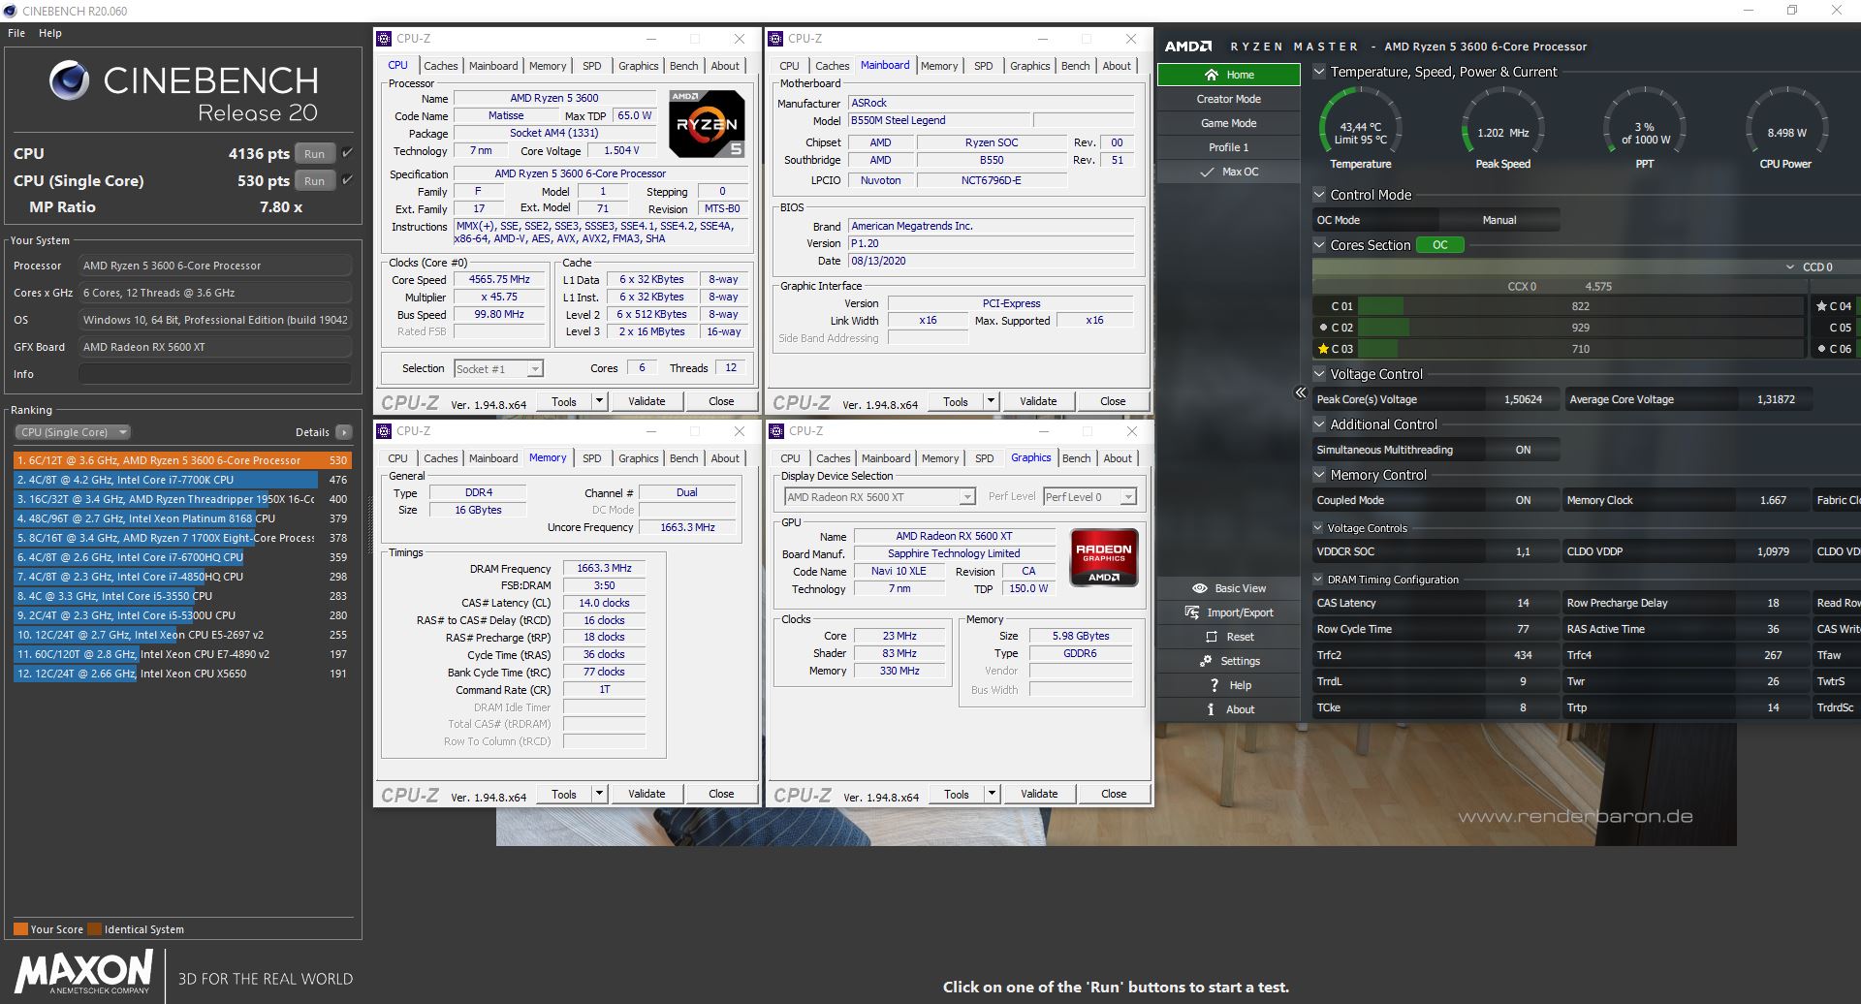This screenshot has width=1861, height=1004.
Task: Click the star marker on core C 04
Action: coord(1821,306)
